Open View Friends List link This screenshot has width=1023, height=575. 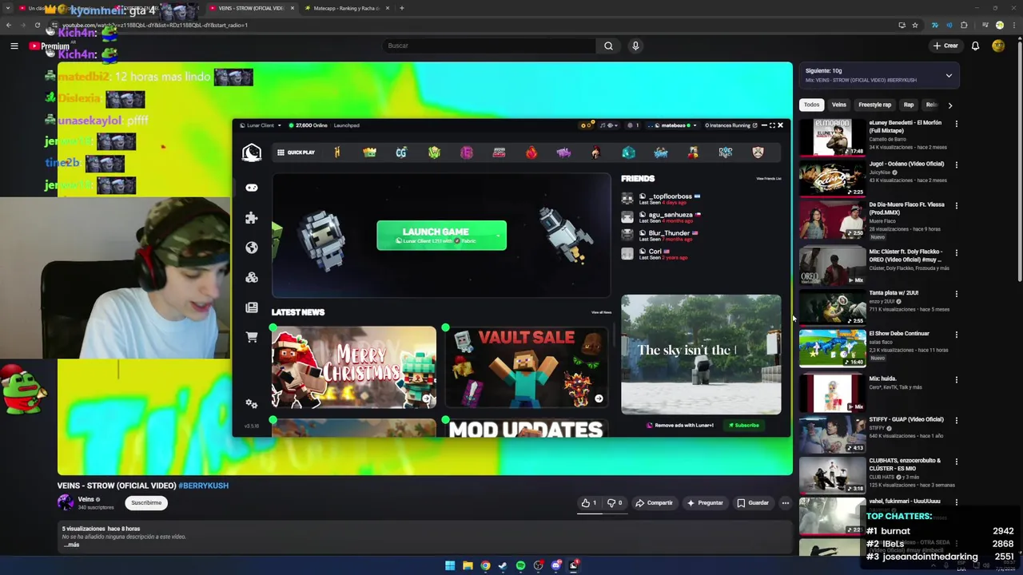coord(769,179)
